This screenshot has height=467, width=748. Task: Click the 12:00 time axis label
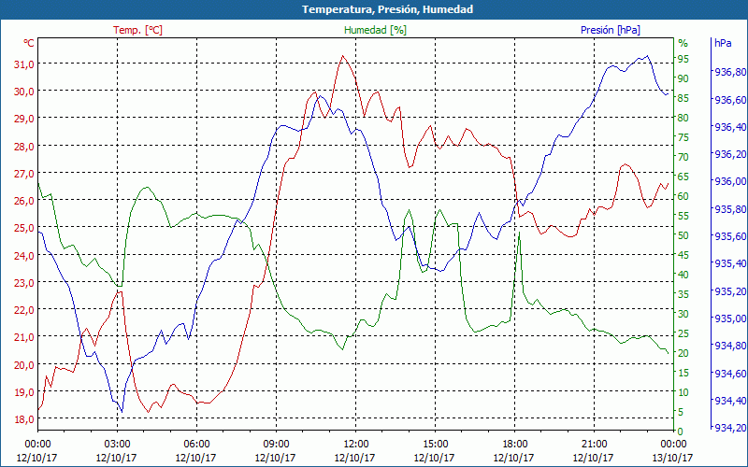(x=355, y=445)
